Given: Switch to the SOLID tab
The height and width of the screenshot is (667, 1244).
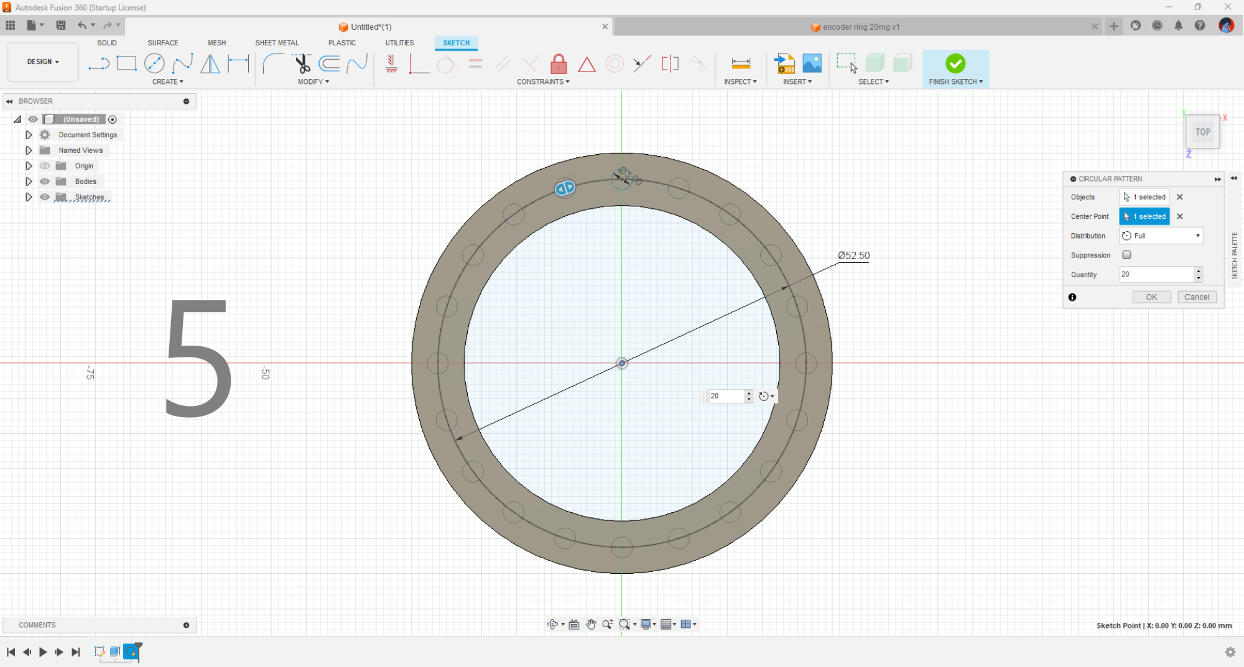Looking at the screenshot, I should 107,43.
